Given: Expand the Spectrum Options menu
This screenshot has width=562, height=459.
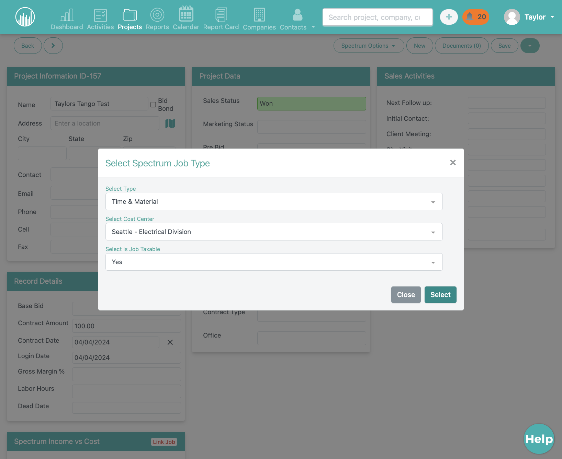Looking at the screenshot, I should click(x=369, y=46).
